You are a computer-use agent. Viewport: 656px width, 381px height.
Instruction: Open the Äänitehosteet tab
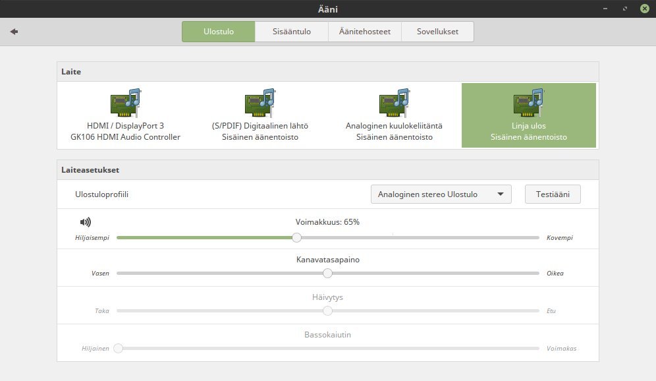pyautogui.click(x=364, y=32)
